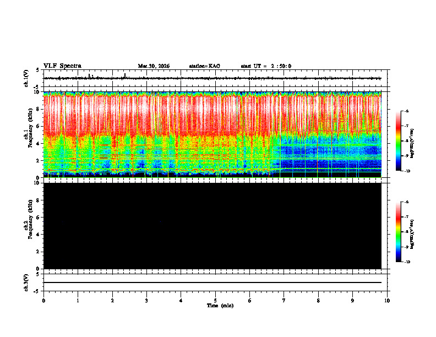Click the ch.1 colored spectrogram panel

tap(212, 134)
